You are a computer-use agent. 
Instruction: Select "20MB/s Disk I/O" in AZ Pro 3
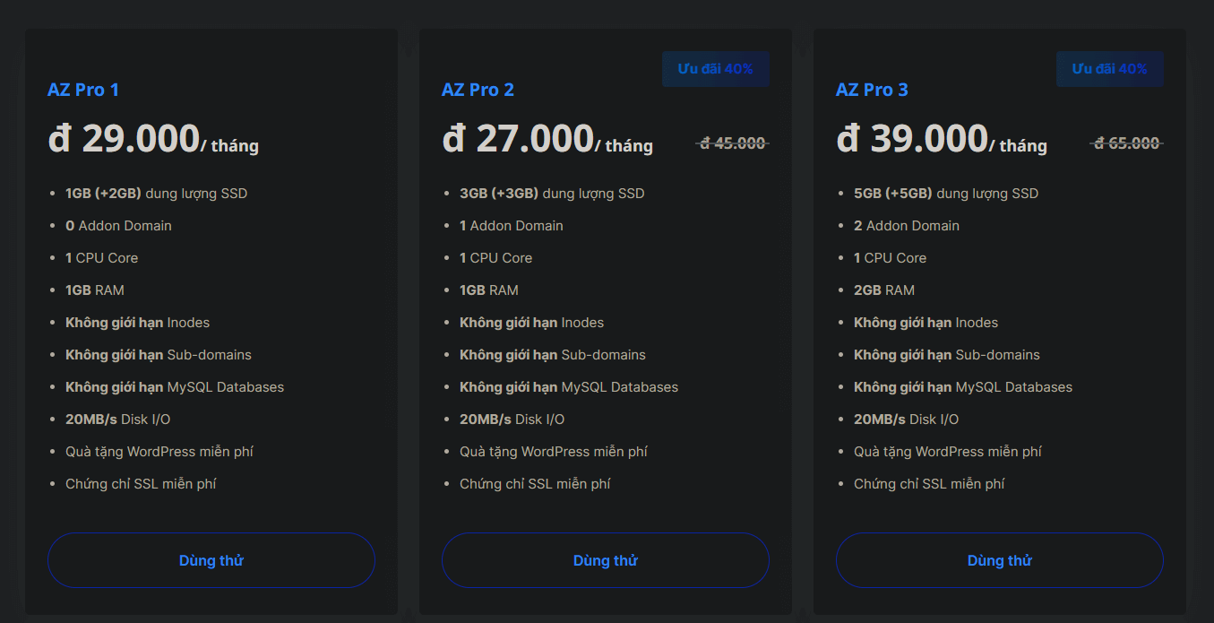[907, 420]
